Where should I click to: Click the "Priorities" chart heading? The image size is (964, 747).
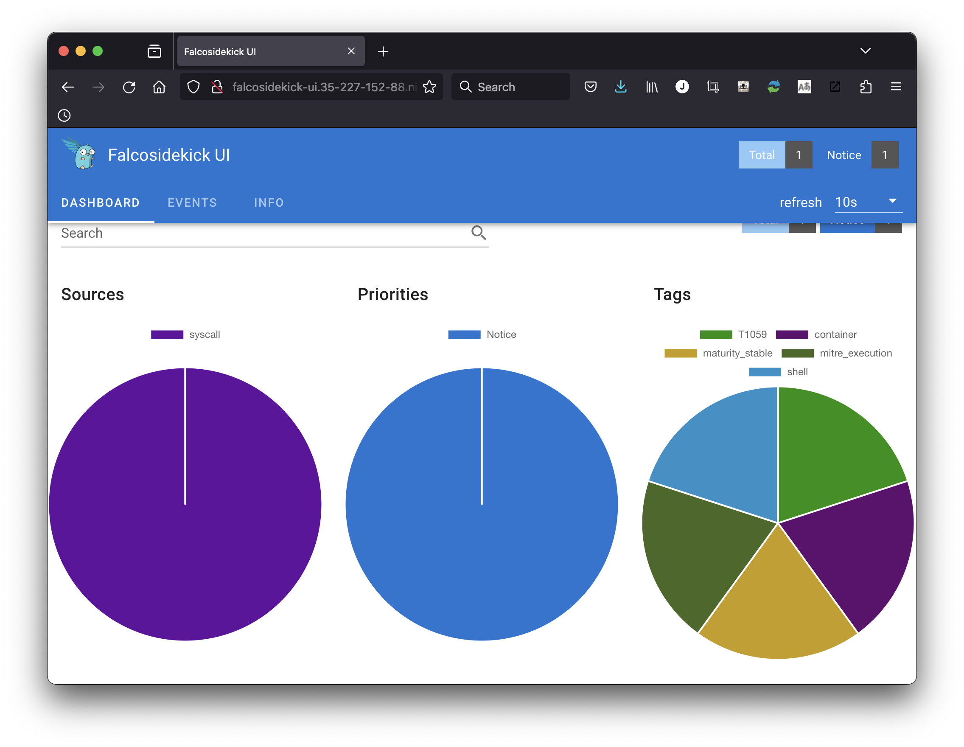click(x=393, y=295)
